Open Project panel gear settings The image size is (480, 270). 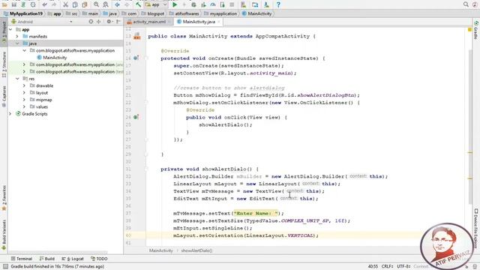click(x=109, y=22)
